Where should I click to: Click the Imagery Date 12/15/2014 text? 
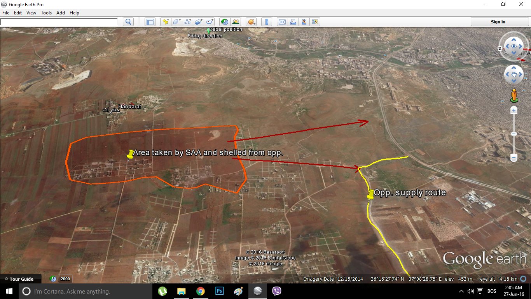[x=333, y=279]
